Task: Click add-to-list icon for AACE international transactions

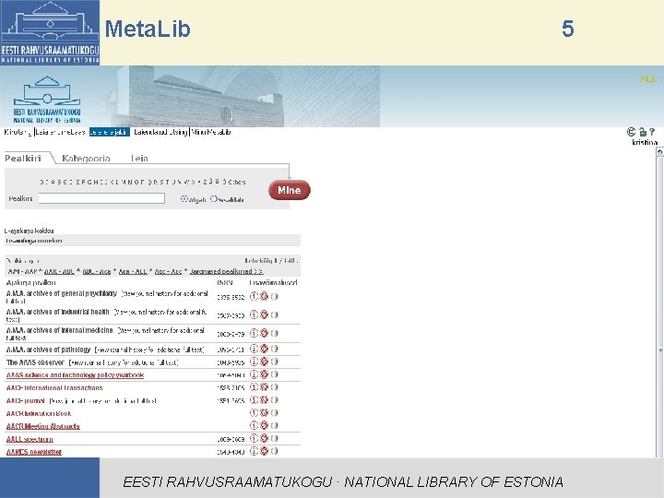Action: coord(275,387)
